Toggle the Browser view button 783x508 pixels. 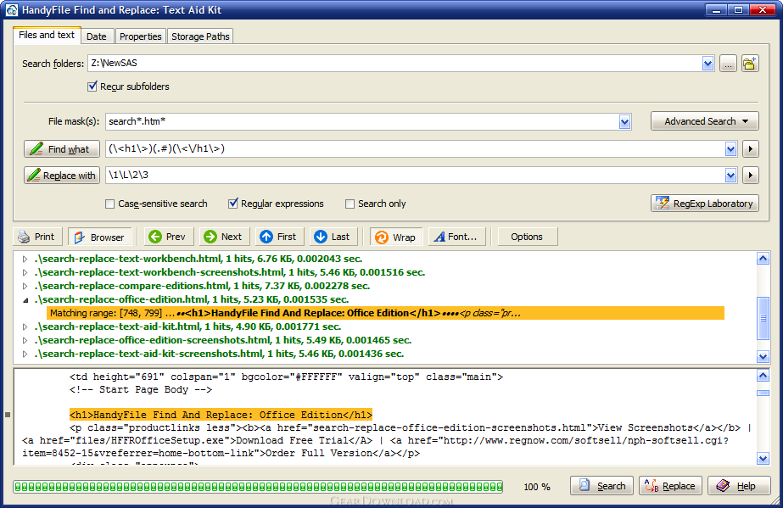coord(100,237)
